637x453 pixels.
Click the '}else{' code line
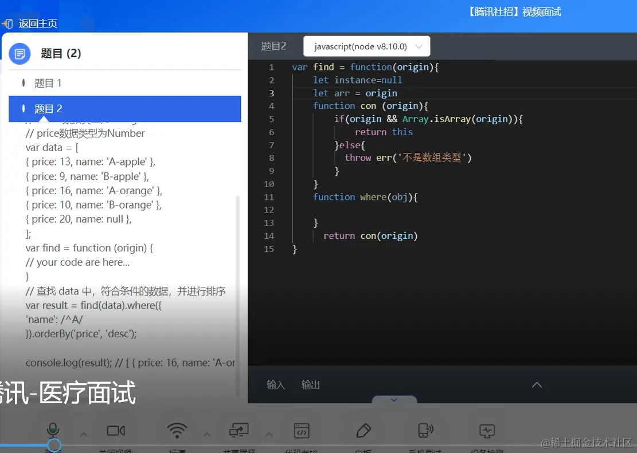[349, 145]
